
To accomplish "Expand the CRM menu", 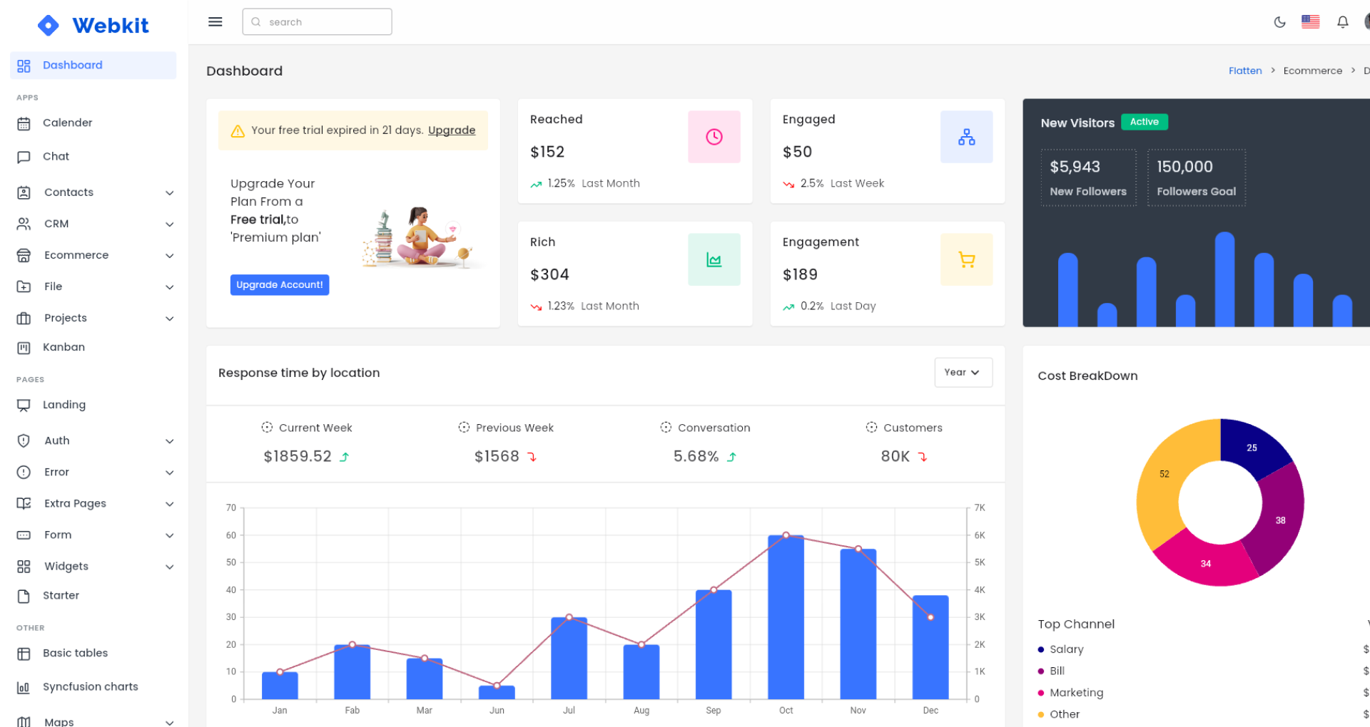I will tap(57, 223).
